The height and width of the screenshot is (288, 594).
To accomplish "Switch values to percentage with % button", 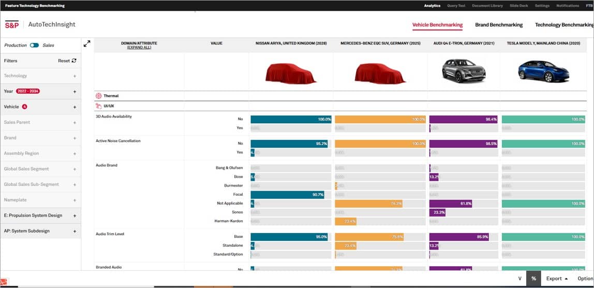I will [533, 278].
